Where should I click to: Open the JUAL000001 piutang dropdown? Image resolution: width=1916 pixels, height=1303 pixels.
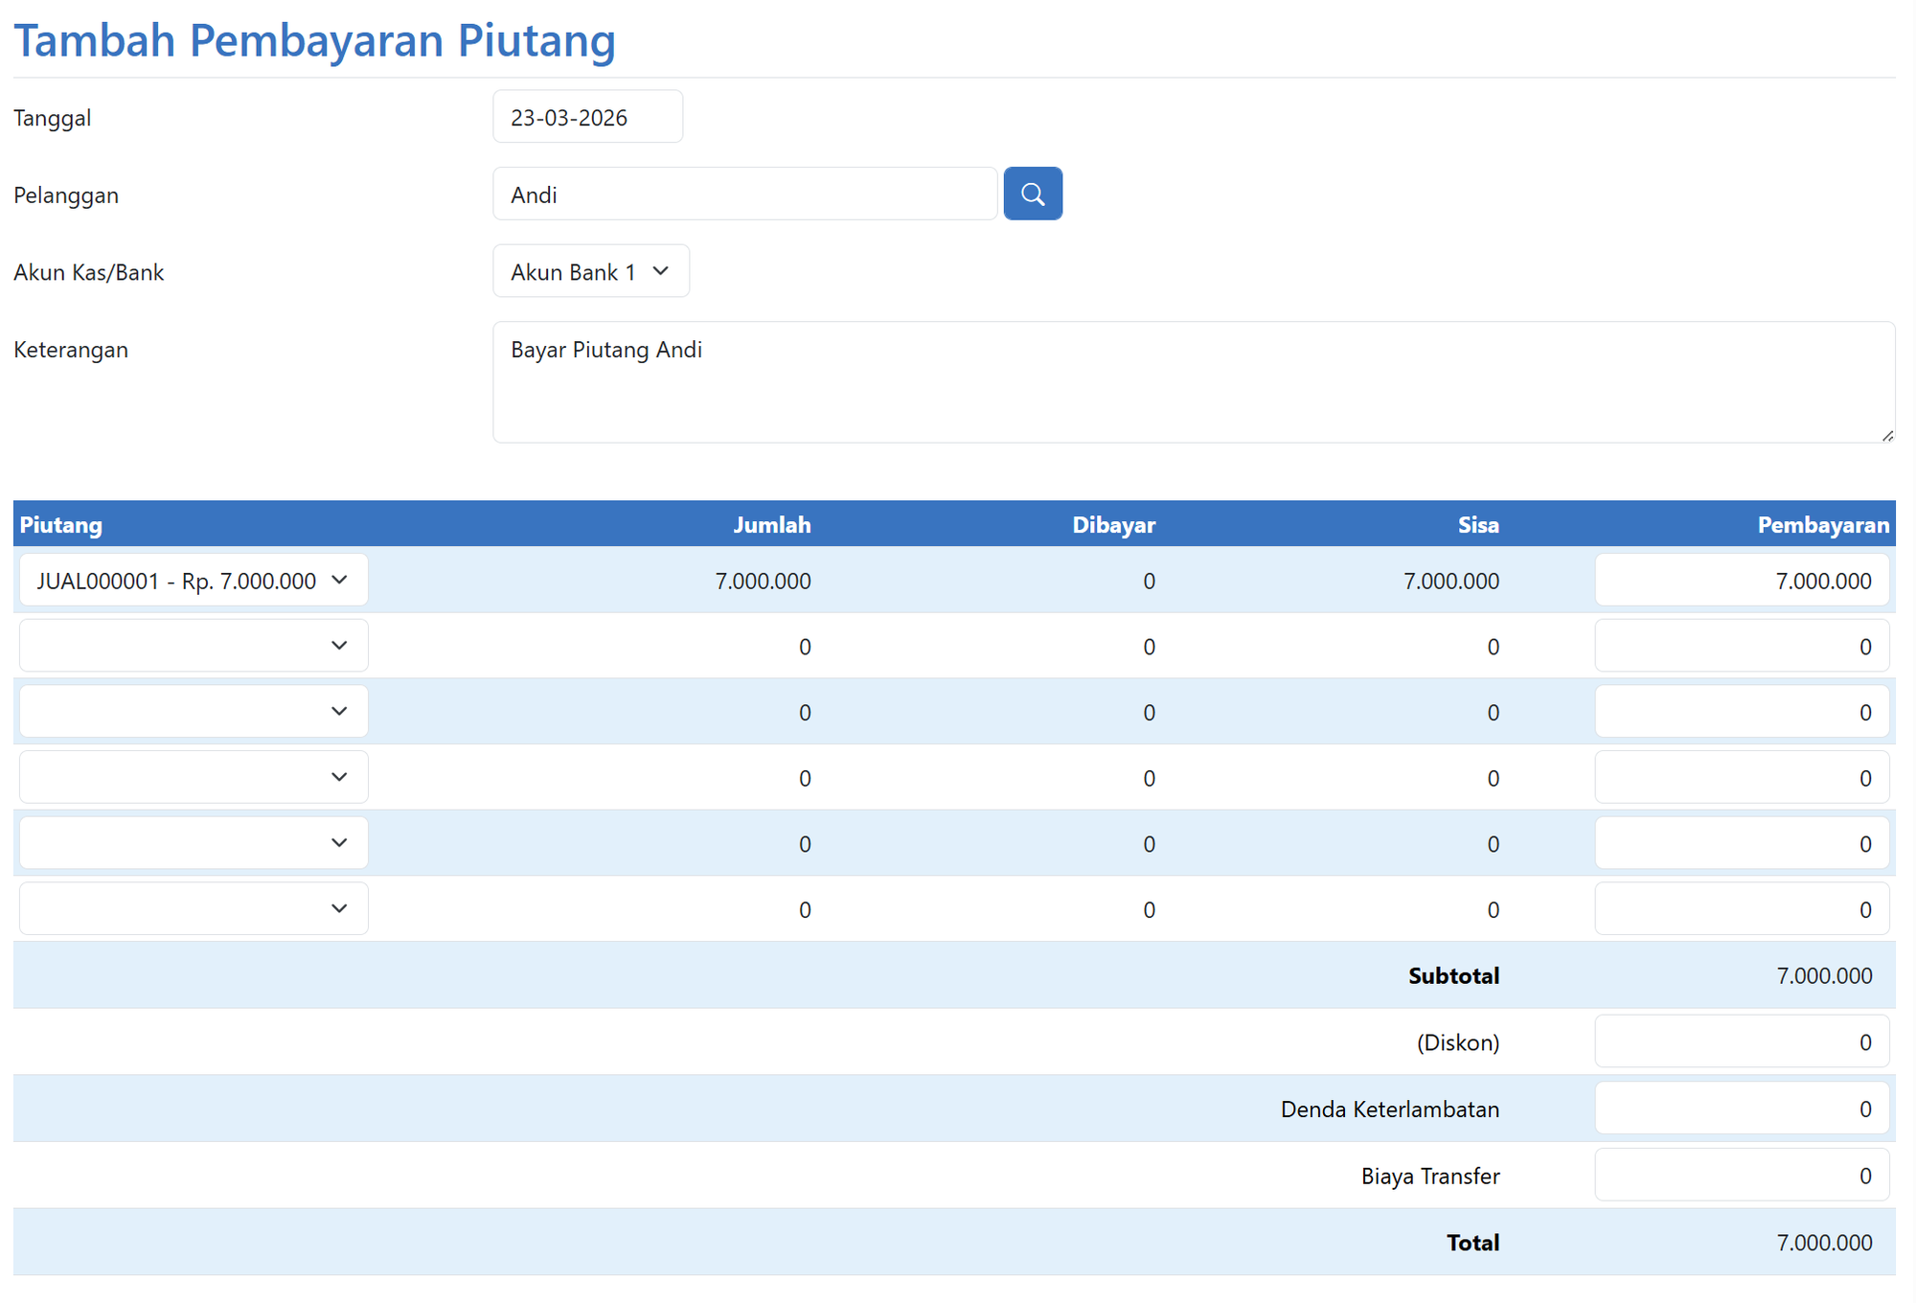[x=194, y=580]
